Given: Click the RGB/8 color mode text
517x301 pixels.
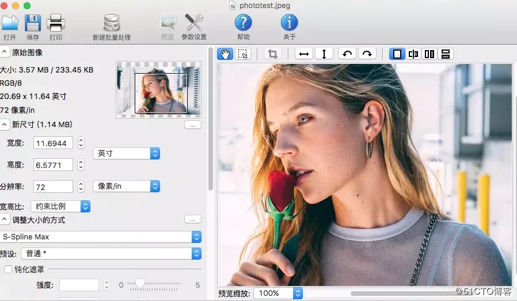Looking at the screenshot, I should [11, 83].
